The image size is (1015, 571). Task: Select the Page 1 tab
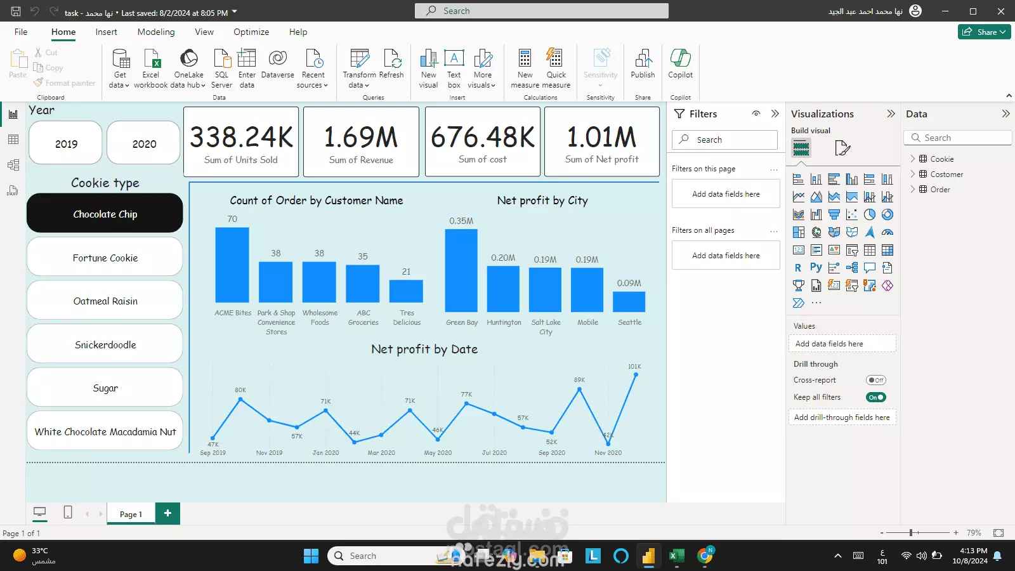coord(131,514)
